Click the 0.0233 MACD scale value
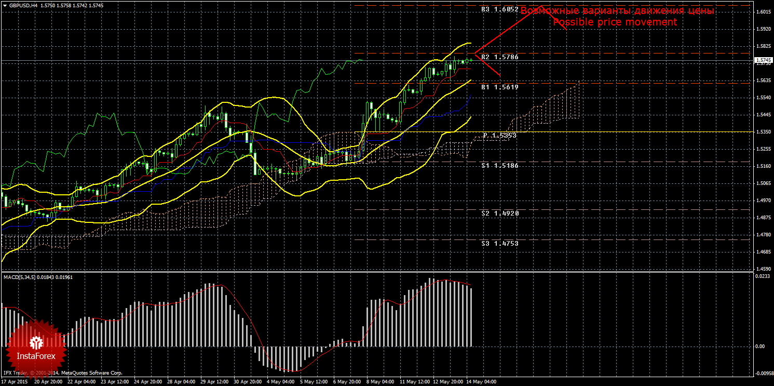The height and width of the screenshot is (386, 774). 763,277
